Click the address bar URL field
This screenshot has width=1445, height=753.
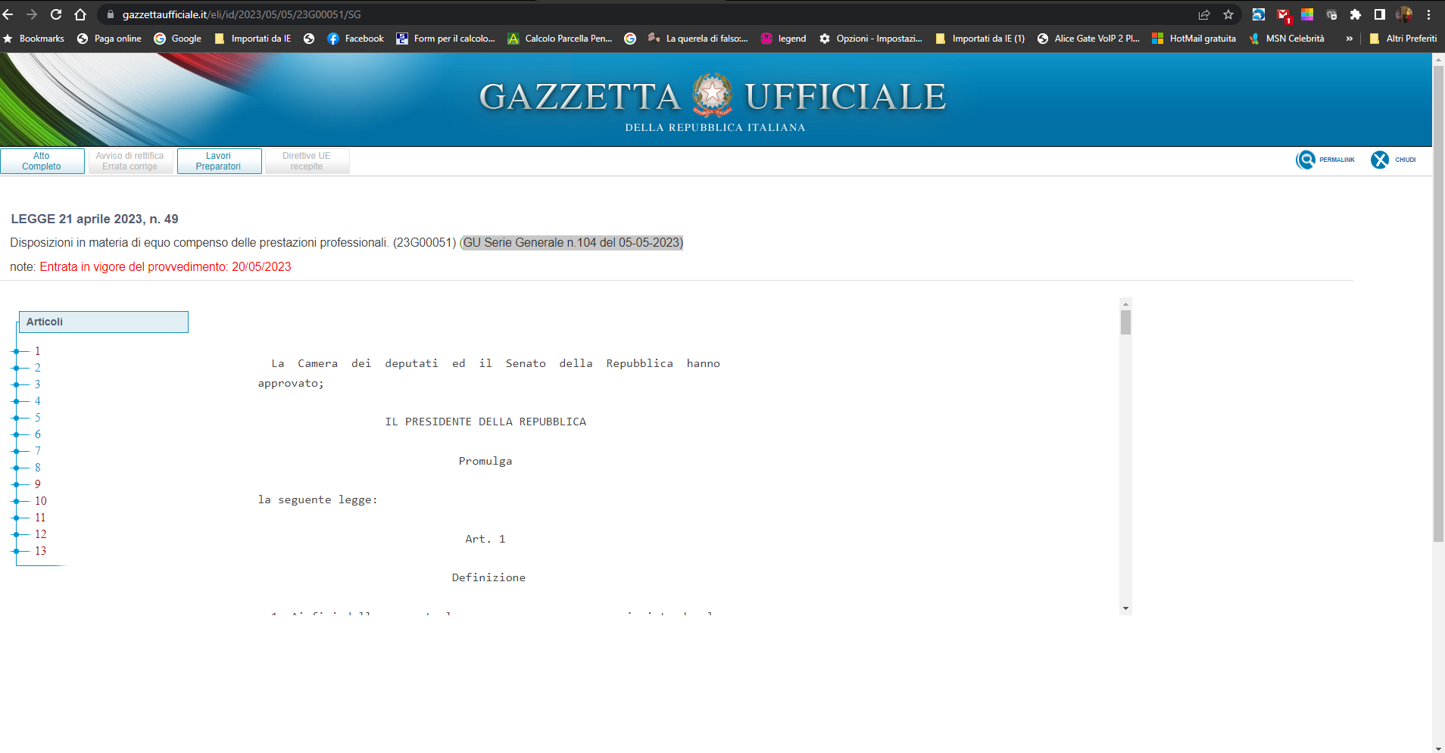coord(644,14)
